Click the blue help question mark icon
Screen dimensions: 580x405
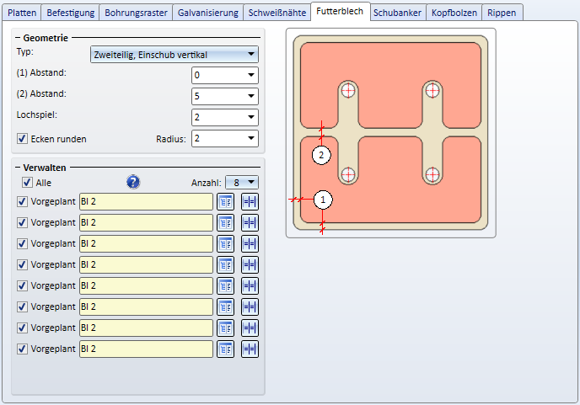click(132, 182)
